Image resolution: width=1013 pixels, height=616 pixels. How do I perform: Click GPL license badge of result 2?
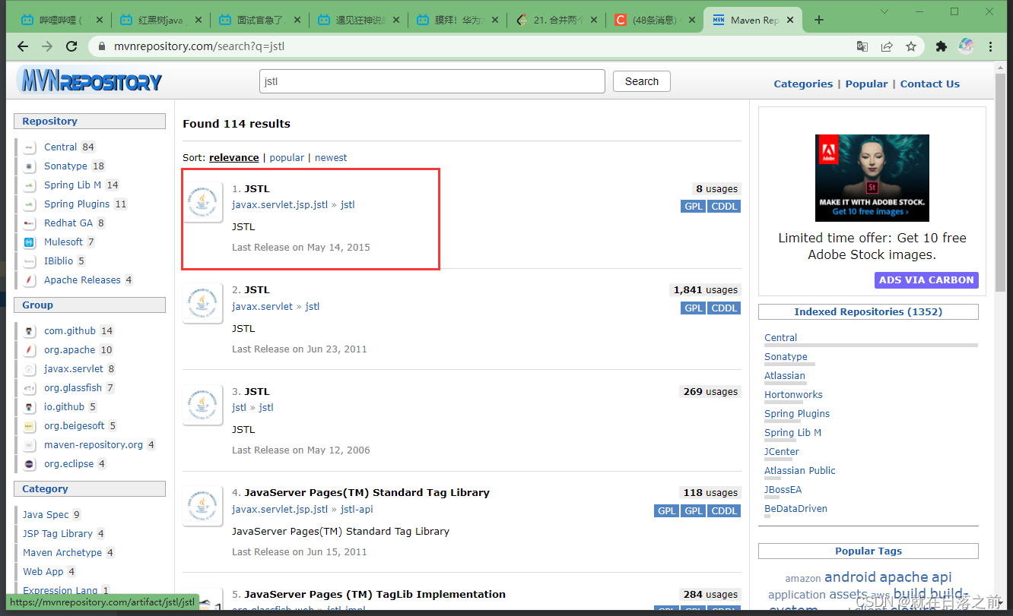pos(694,308)
